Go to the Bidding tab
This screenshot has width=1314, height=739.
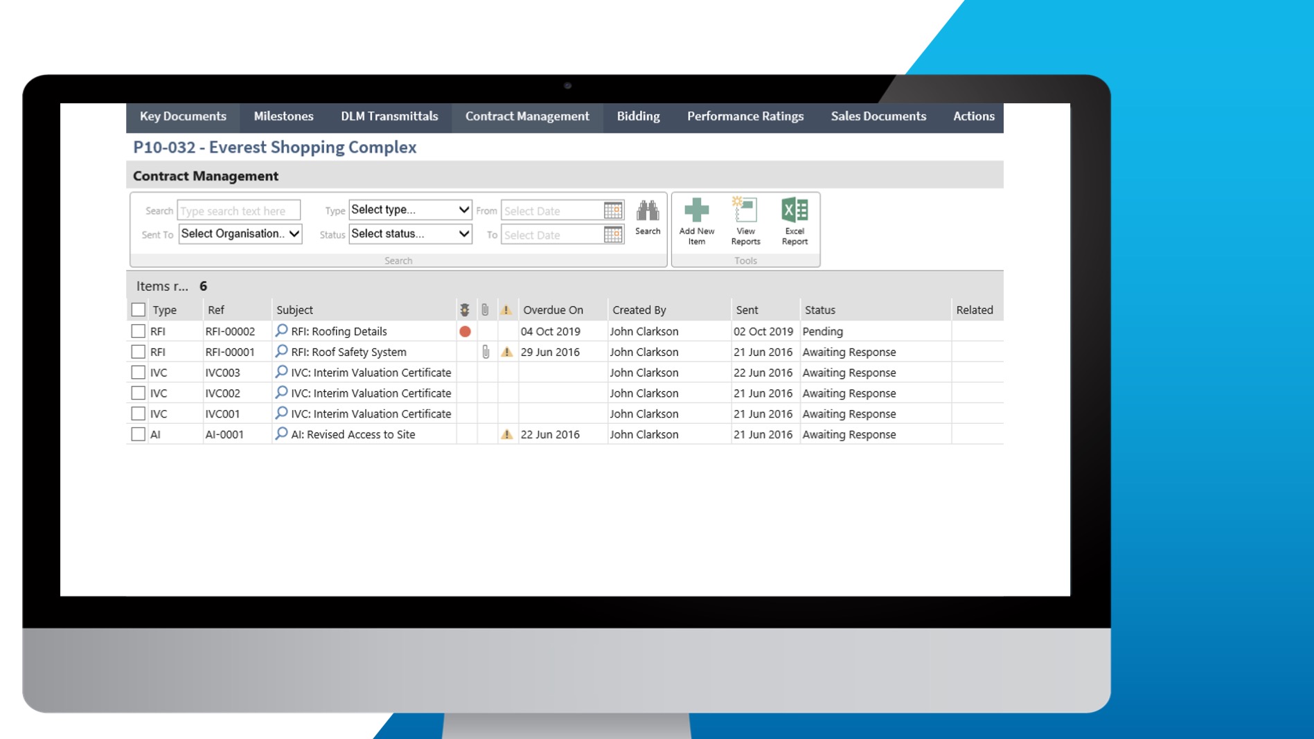tap(638, 116)
